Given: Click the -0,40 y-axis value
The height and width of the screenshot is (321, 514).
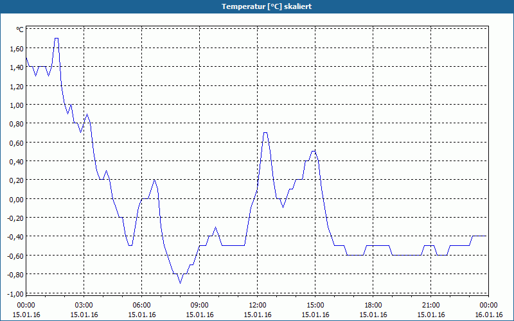Looking at the screenshot, I should click(x=16, y=237).
